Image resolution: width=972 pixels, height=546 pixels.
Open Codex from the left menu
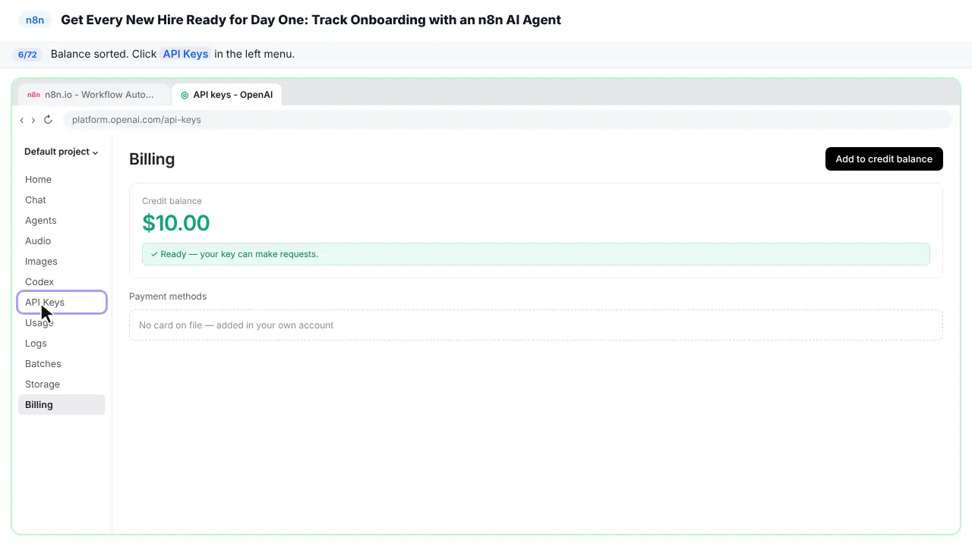[x=62, y=282]
